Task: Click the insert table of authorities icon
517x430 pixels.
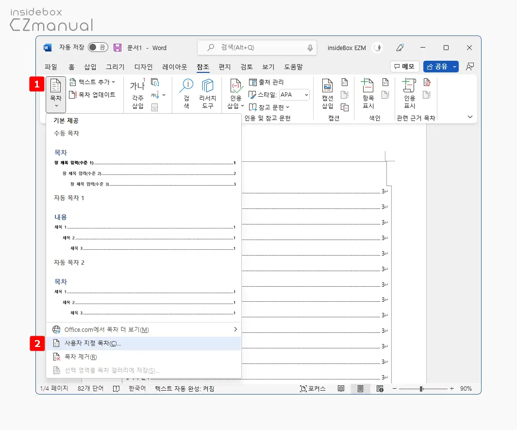Action: click(427, 82)
